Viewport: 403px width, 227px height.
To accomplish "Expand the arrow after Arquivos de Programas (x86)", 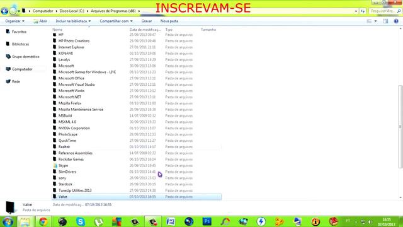I will tap(139, 11).
